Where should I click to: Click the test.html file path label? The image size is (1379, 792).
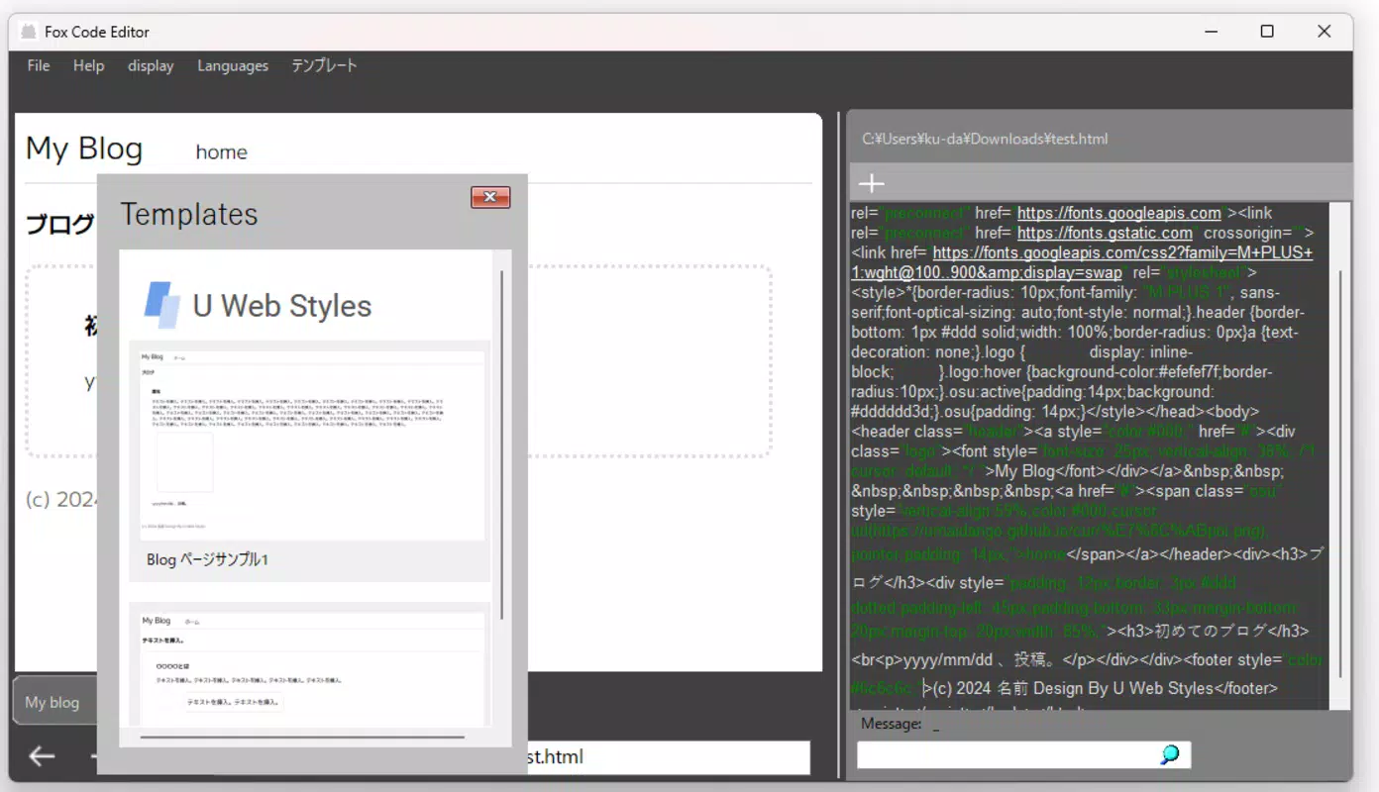click(x=985, y=139)
